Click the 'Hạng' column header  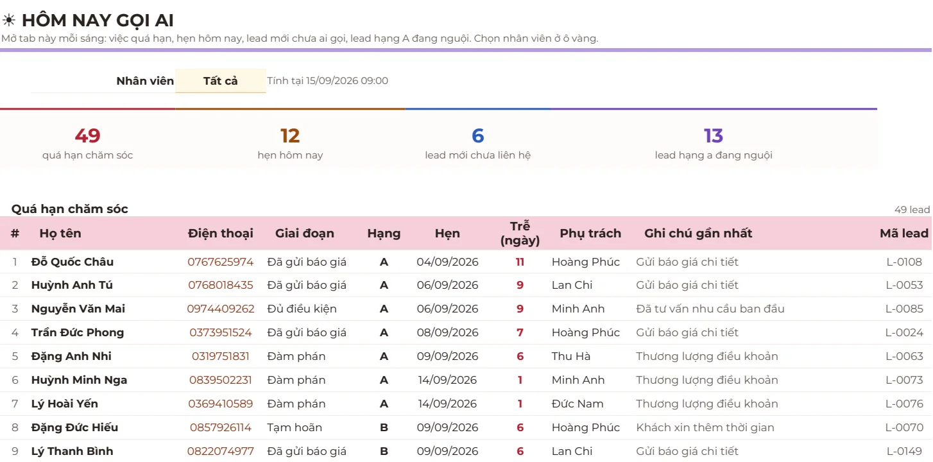[384, 234]
